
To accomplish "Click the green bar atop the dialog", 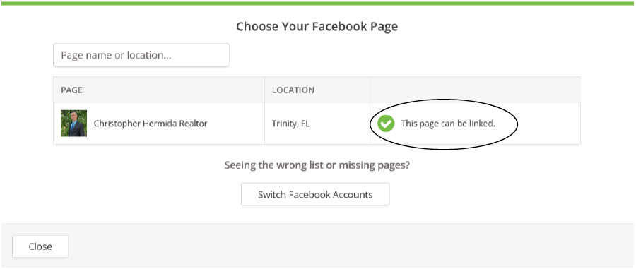I will click(318, 4).
